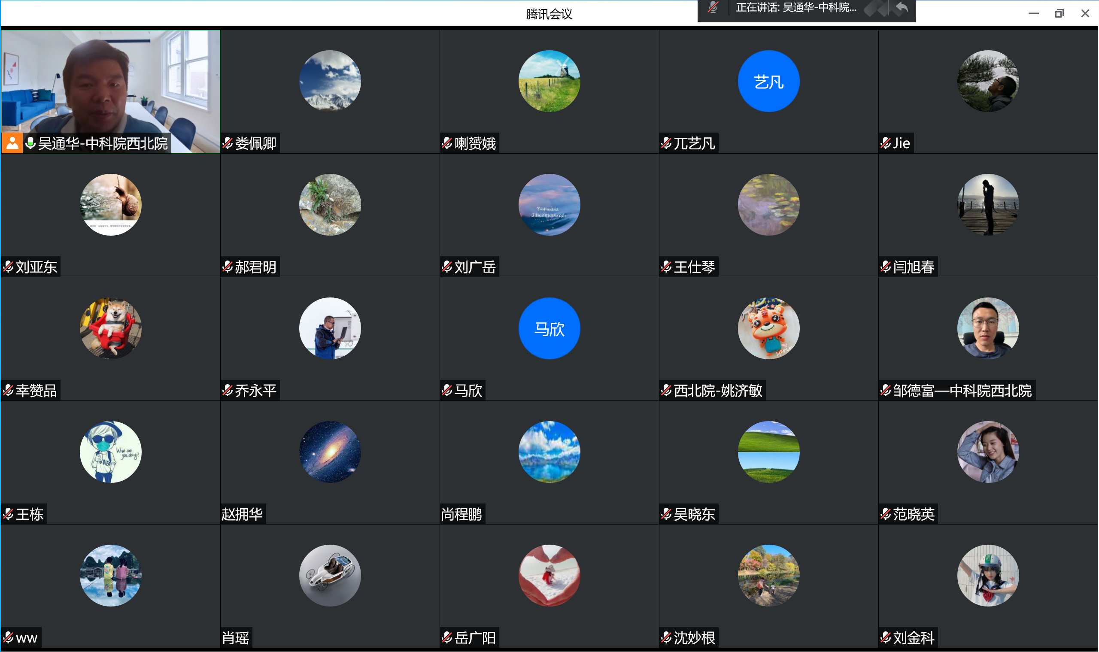Select the blue 艺凡 avatar circle
Image resolution: width=1099 pixels, height=652 pixels.
tap(768, 81)
